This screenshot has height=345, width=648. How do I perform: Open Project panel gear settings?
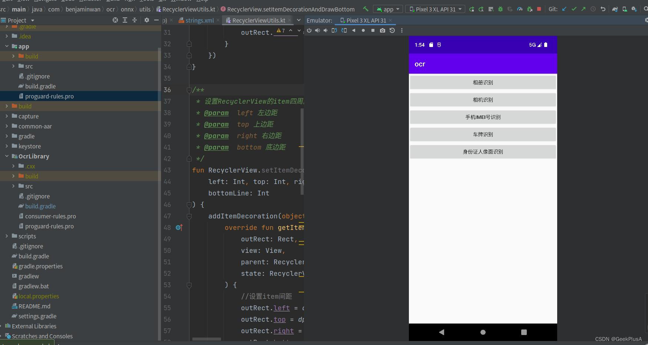[146, 20]
